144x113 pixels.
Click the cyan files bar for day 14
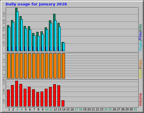[x=64, y=47]
